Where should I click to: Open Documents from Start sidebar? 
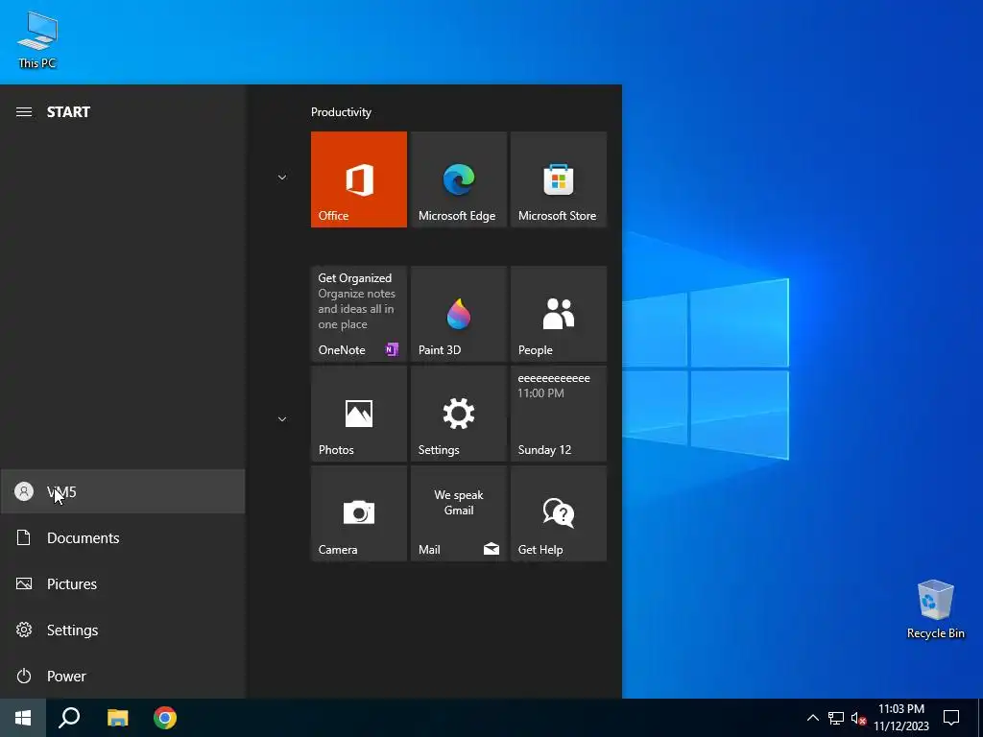(123, 537)
